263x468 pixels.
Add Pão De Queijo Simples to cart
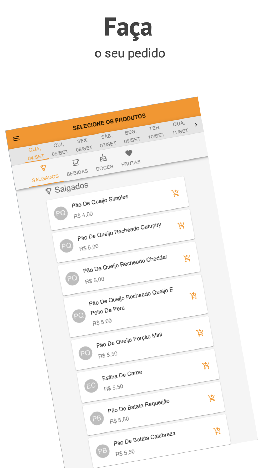tap(175, 193)
